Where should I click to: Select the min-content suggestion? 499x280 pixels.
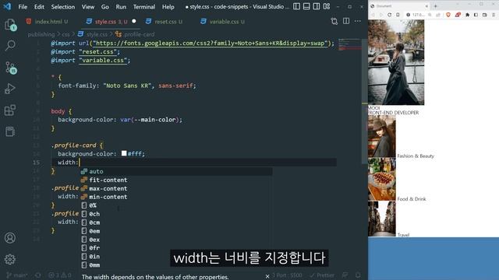(x=176, y=197)
